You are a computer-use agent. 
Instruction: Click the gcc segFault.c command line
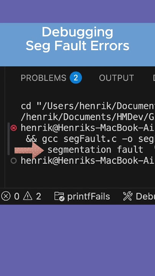(x=90, y=139)
